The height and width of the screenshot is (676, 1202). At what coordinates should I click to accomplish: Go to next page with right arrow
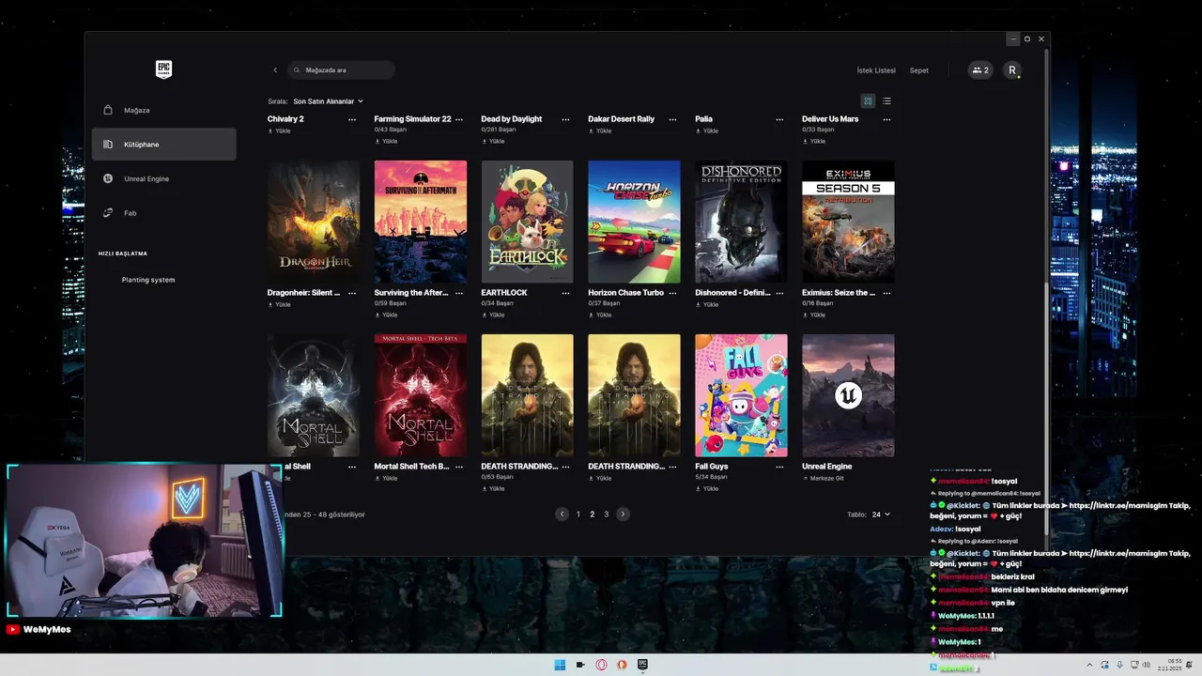coord(623,515)
